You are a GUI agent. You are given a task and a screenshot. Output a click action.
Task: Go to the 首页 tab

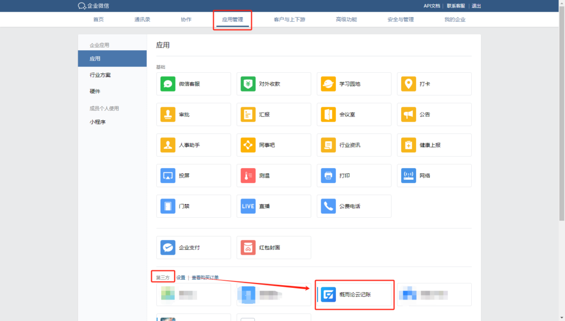[x=98, y=19]
